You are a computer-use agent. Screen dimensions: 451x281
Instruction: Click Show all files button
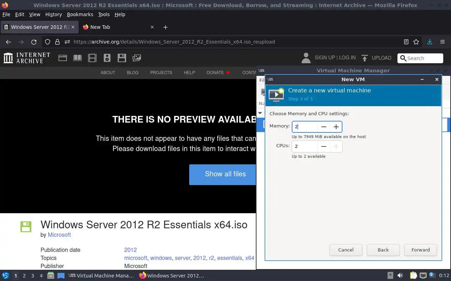click(223, 174)
